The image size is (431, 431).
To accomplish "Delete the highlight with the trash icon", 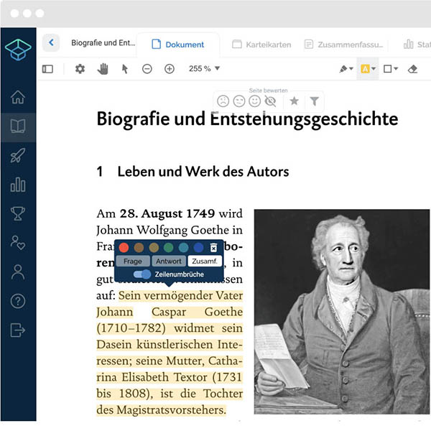I will [213, 248].
